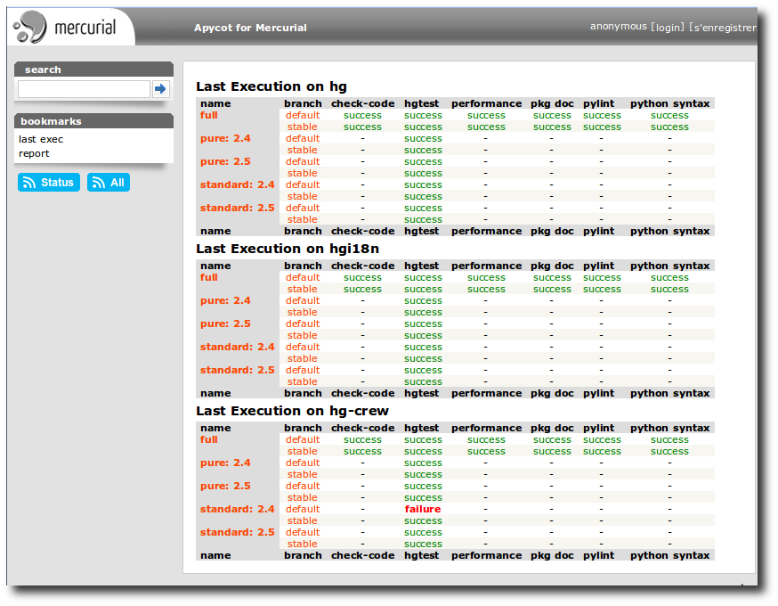Click hgtest success for hg pure: 2.4 default
This screenshot has height=606, width=778.
[423, 139]
